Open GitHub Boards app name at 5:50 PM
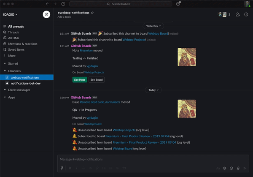 [81, 98]
